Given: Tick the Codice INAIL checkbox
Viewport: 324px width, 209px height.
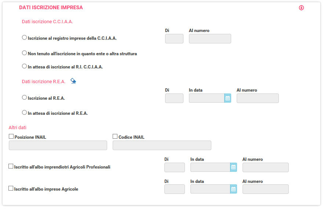Looking at the screenshot, I should (115, 136).
